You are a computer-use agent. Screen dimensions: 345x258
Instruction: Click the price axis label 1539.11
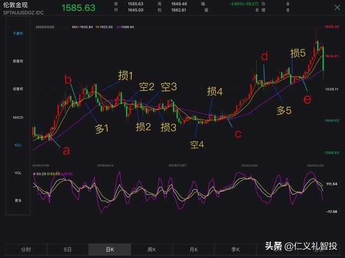(332, 89)
